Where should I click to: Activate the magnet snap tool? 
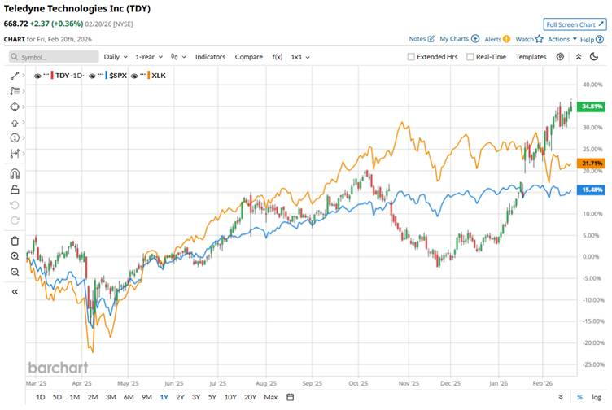pos(15,173)
